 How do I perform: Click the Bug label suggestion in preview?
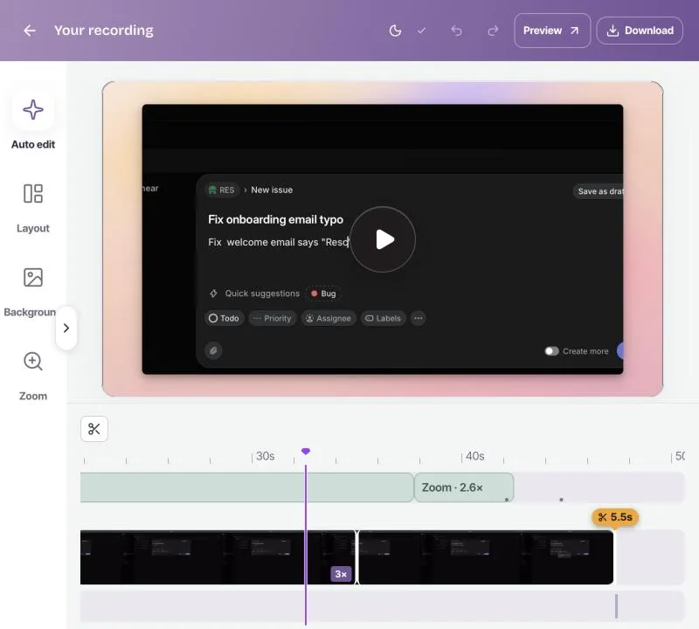[323, 294]
